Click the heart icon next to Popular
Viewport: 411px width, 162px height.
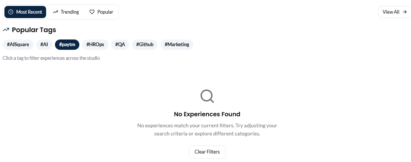coord(92,12)
